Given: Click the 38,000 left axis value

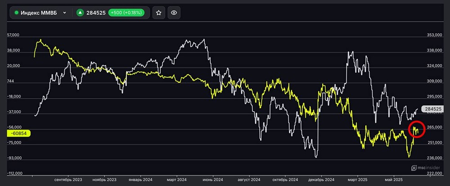Looking at the screenshot, I should pyautogui.click(x=13, y=50).
